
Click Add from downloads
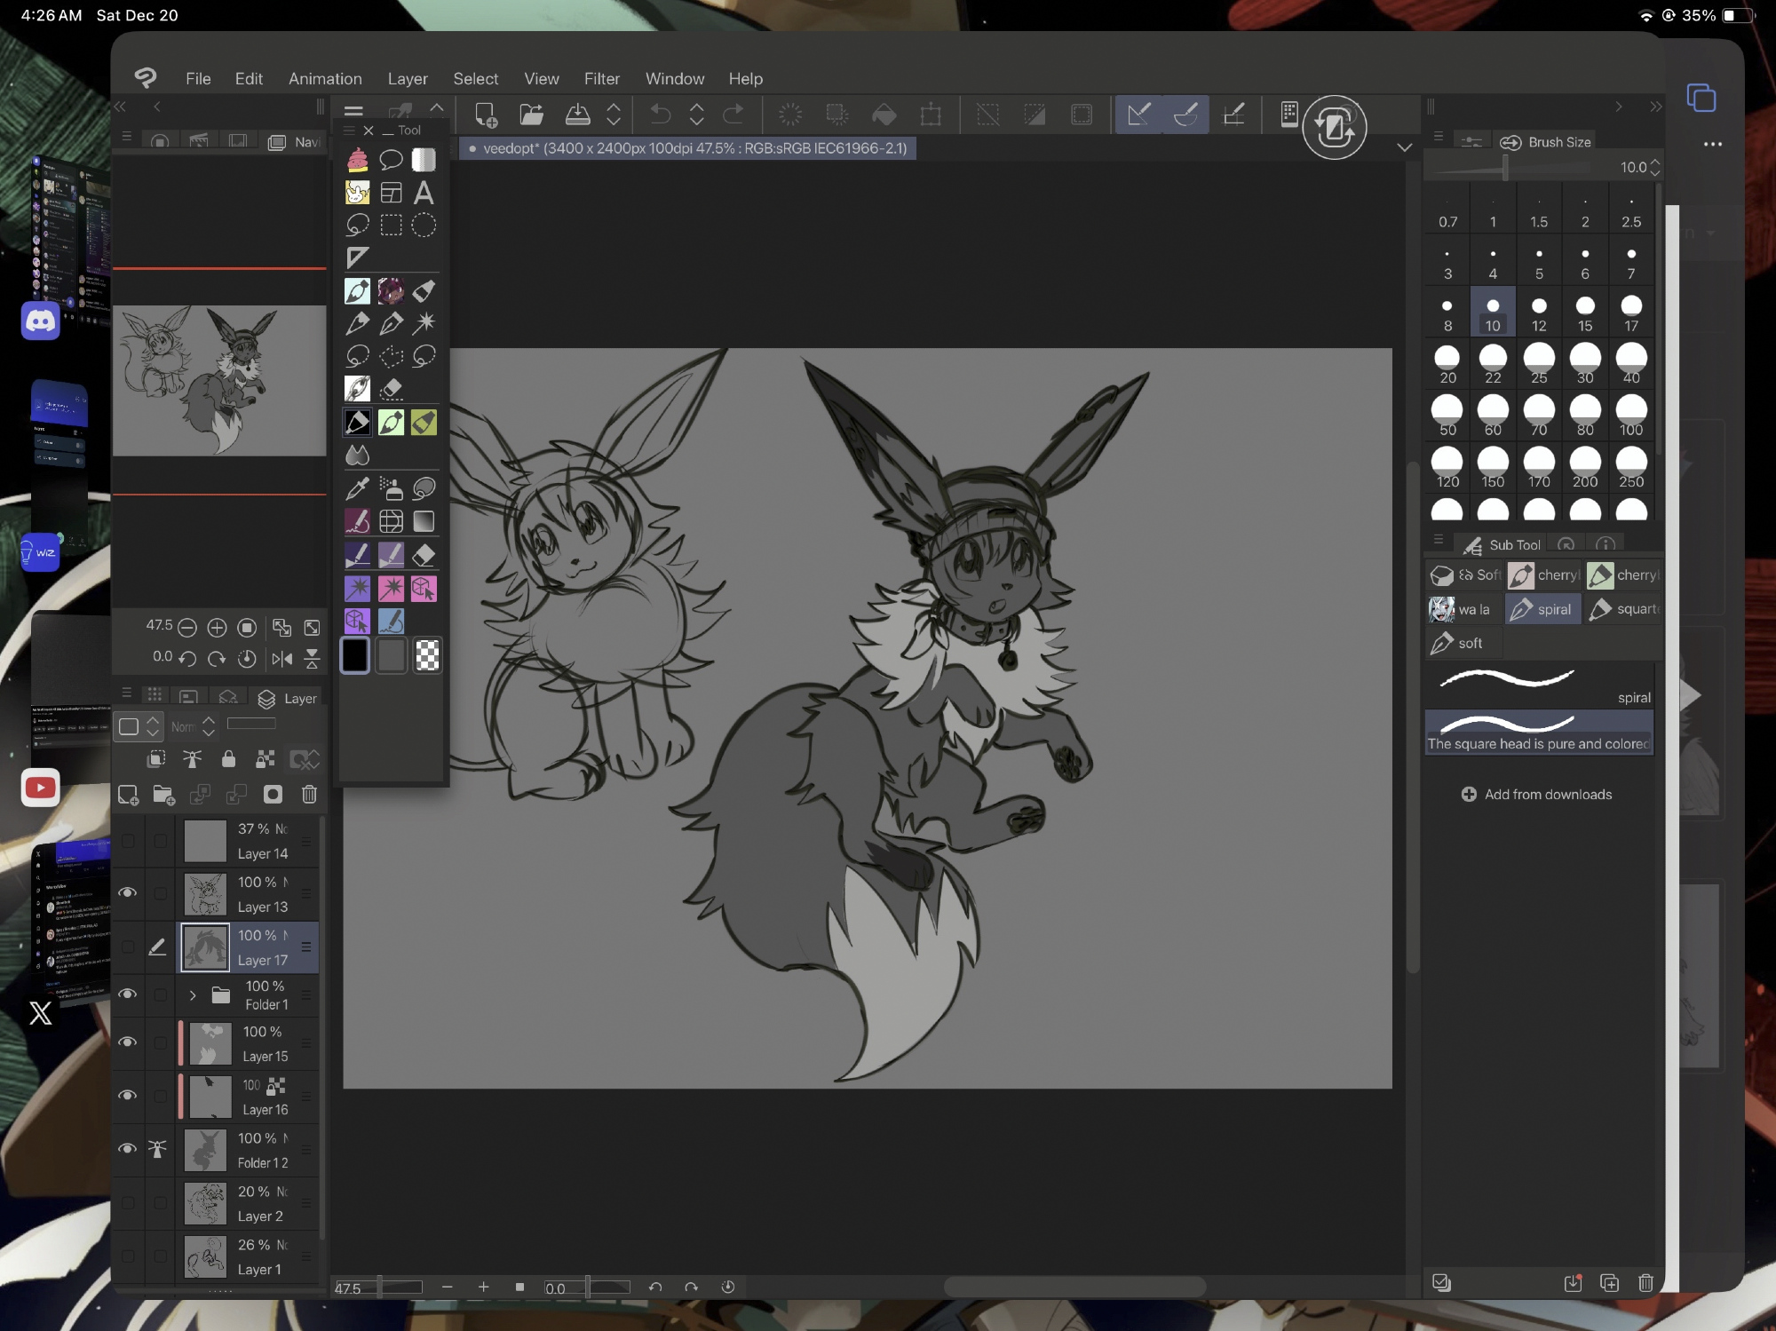[1537, 795]
